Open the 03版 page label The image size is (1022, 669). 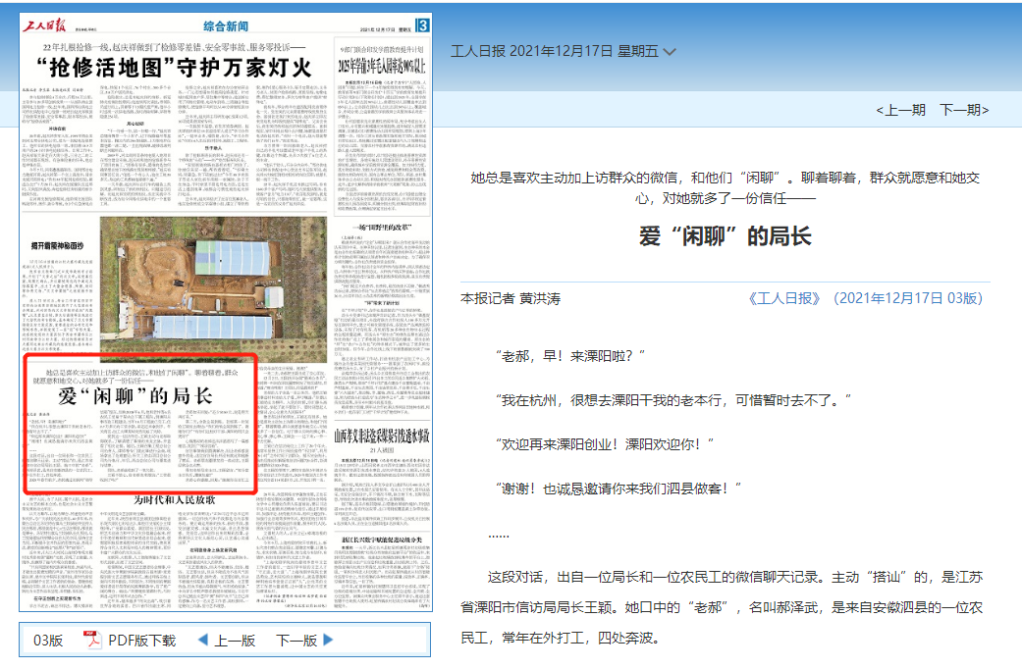pos(48,641)
